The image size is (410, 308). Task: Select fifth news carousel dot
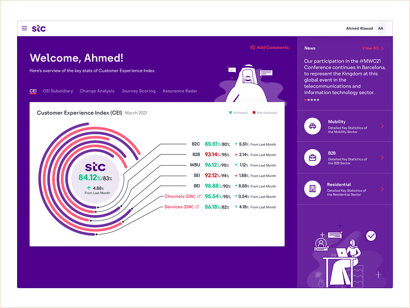(318, 100)
